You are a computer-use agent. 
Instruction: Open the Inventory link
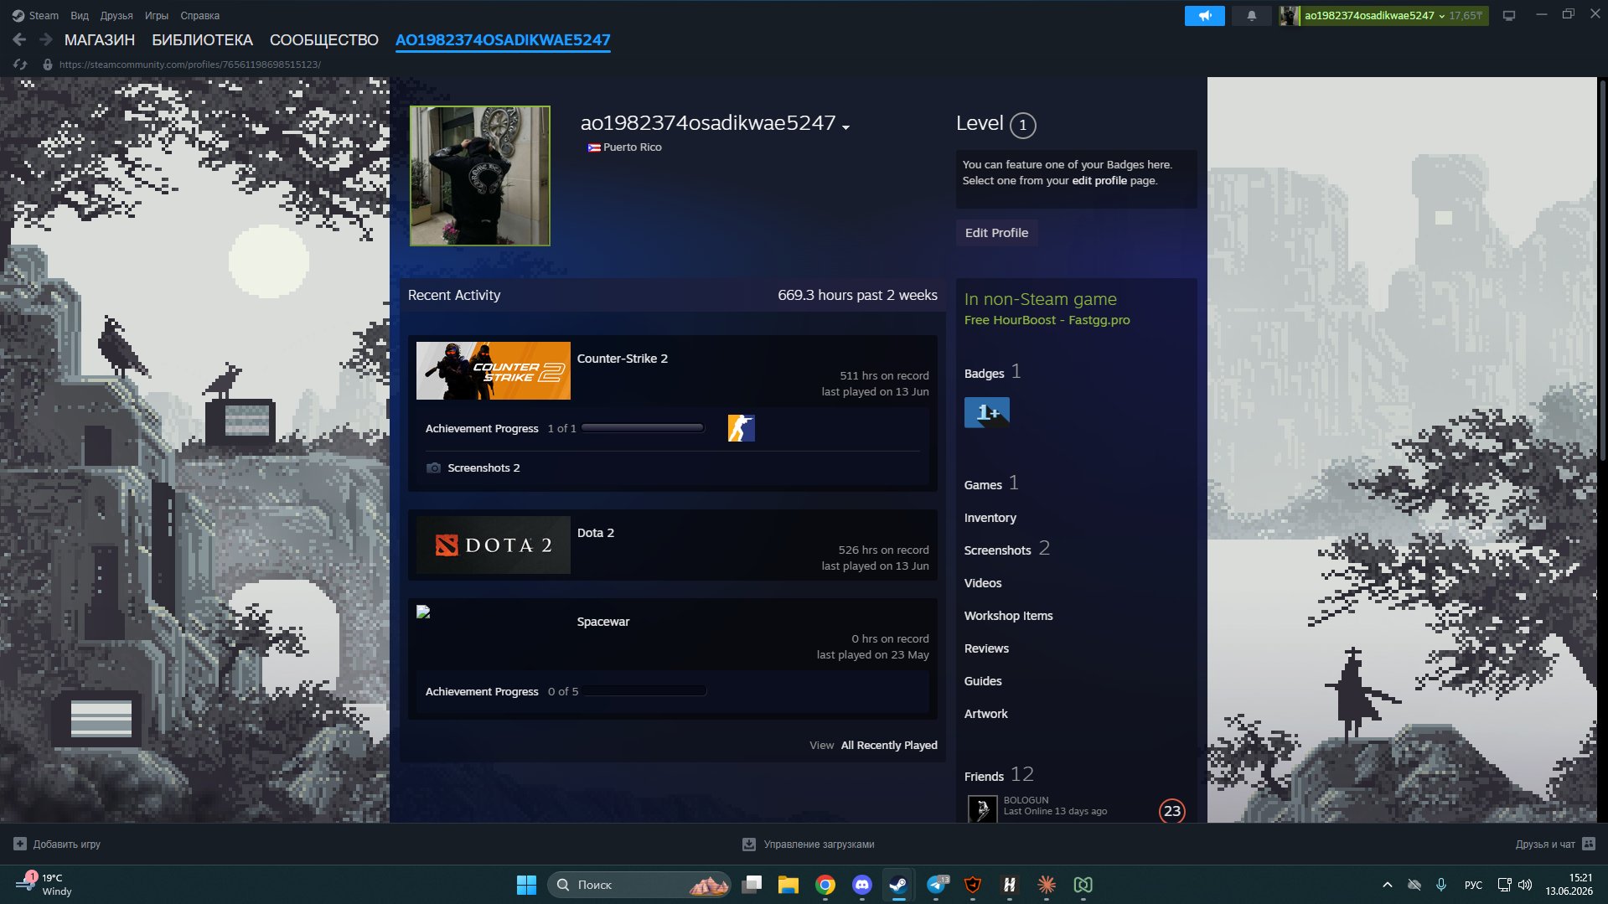click(990, 518)
